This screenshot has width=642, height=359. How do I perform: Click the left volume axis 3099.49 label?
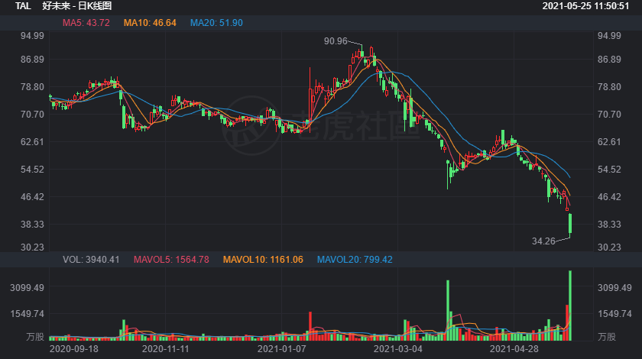pyautogui.click(x=27, y=288)
